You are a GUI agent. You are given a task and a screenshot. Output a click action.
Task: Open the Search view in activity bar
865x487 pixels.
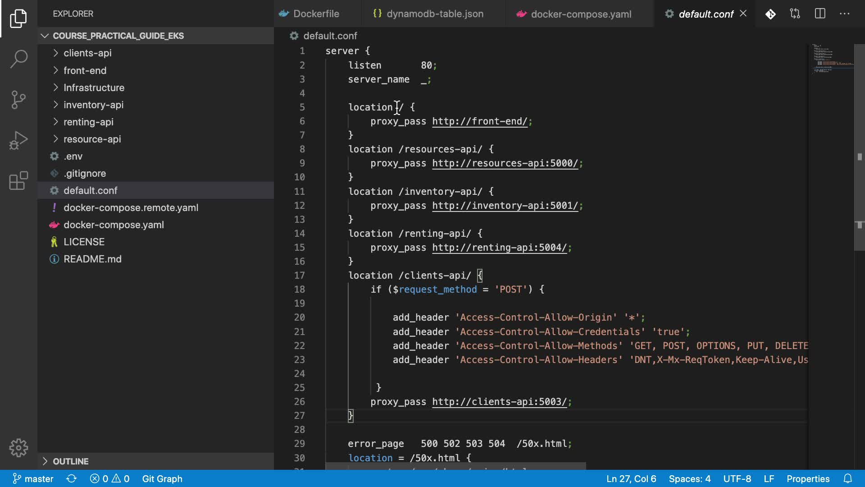18,59
